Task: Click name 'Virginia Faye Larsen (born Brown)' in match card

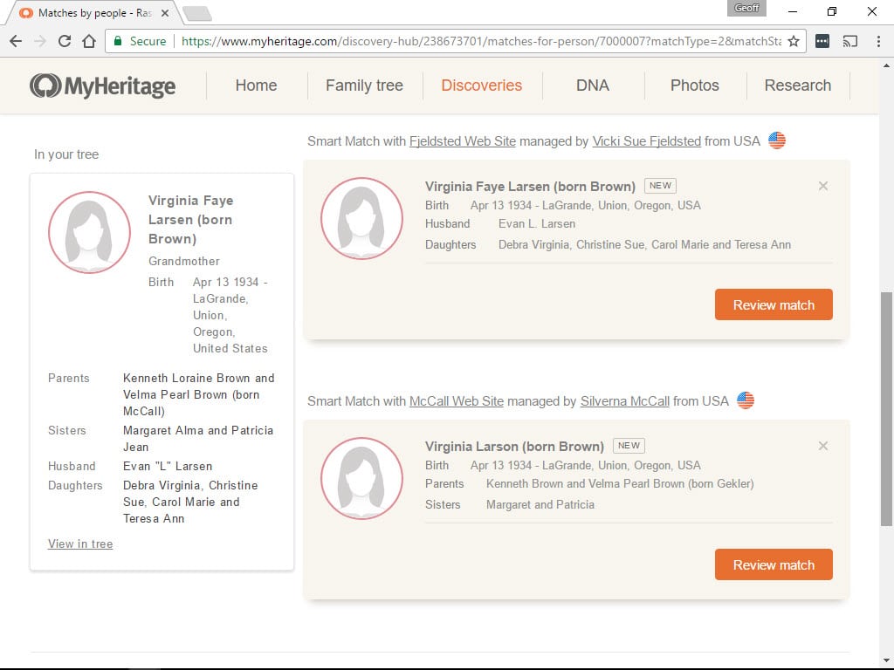Action: (530, 187)
